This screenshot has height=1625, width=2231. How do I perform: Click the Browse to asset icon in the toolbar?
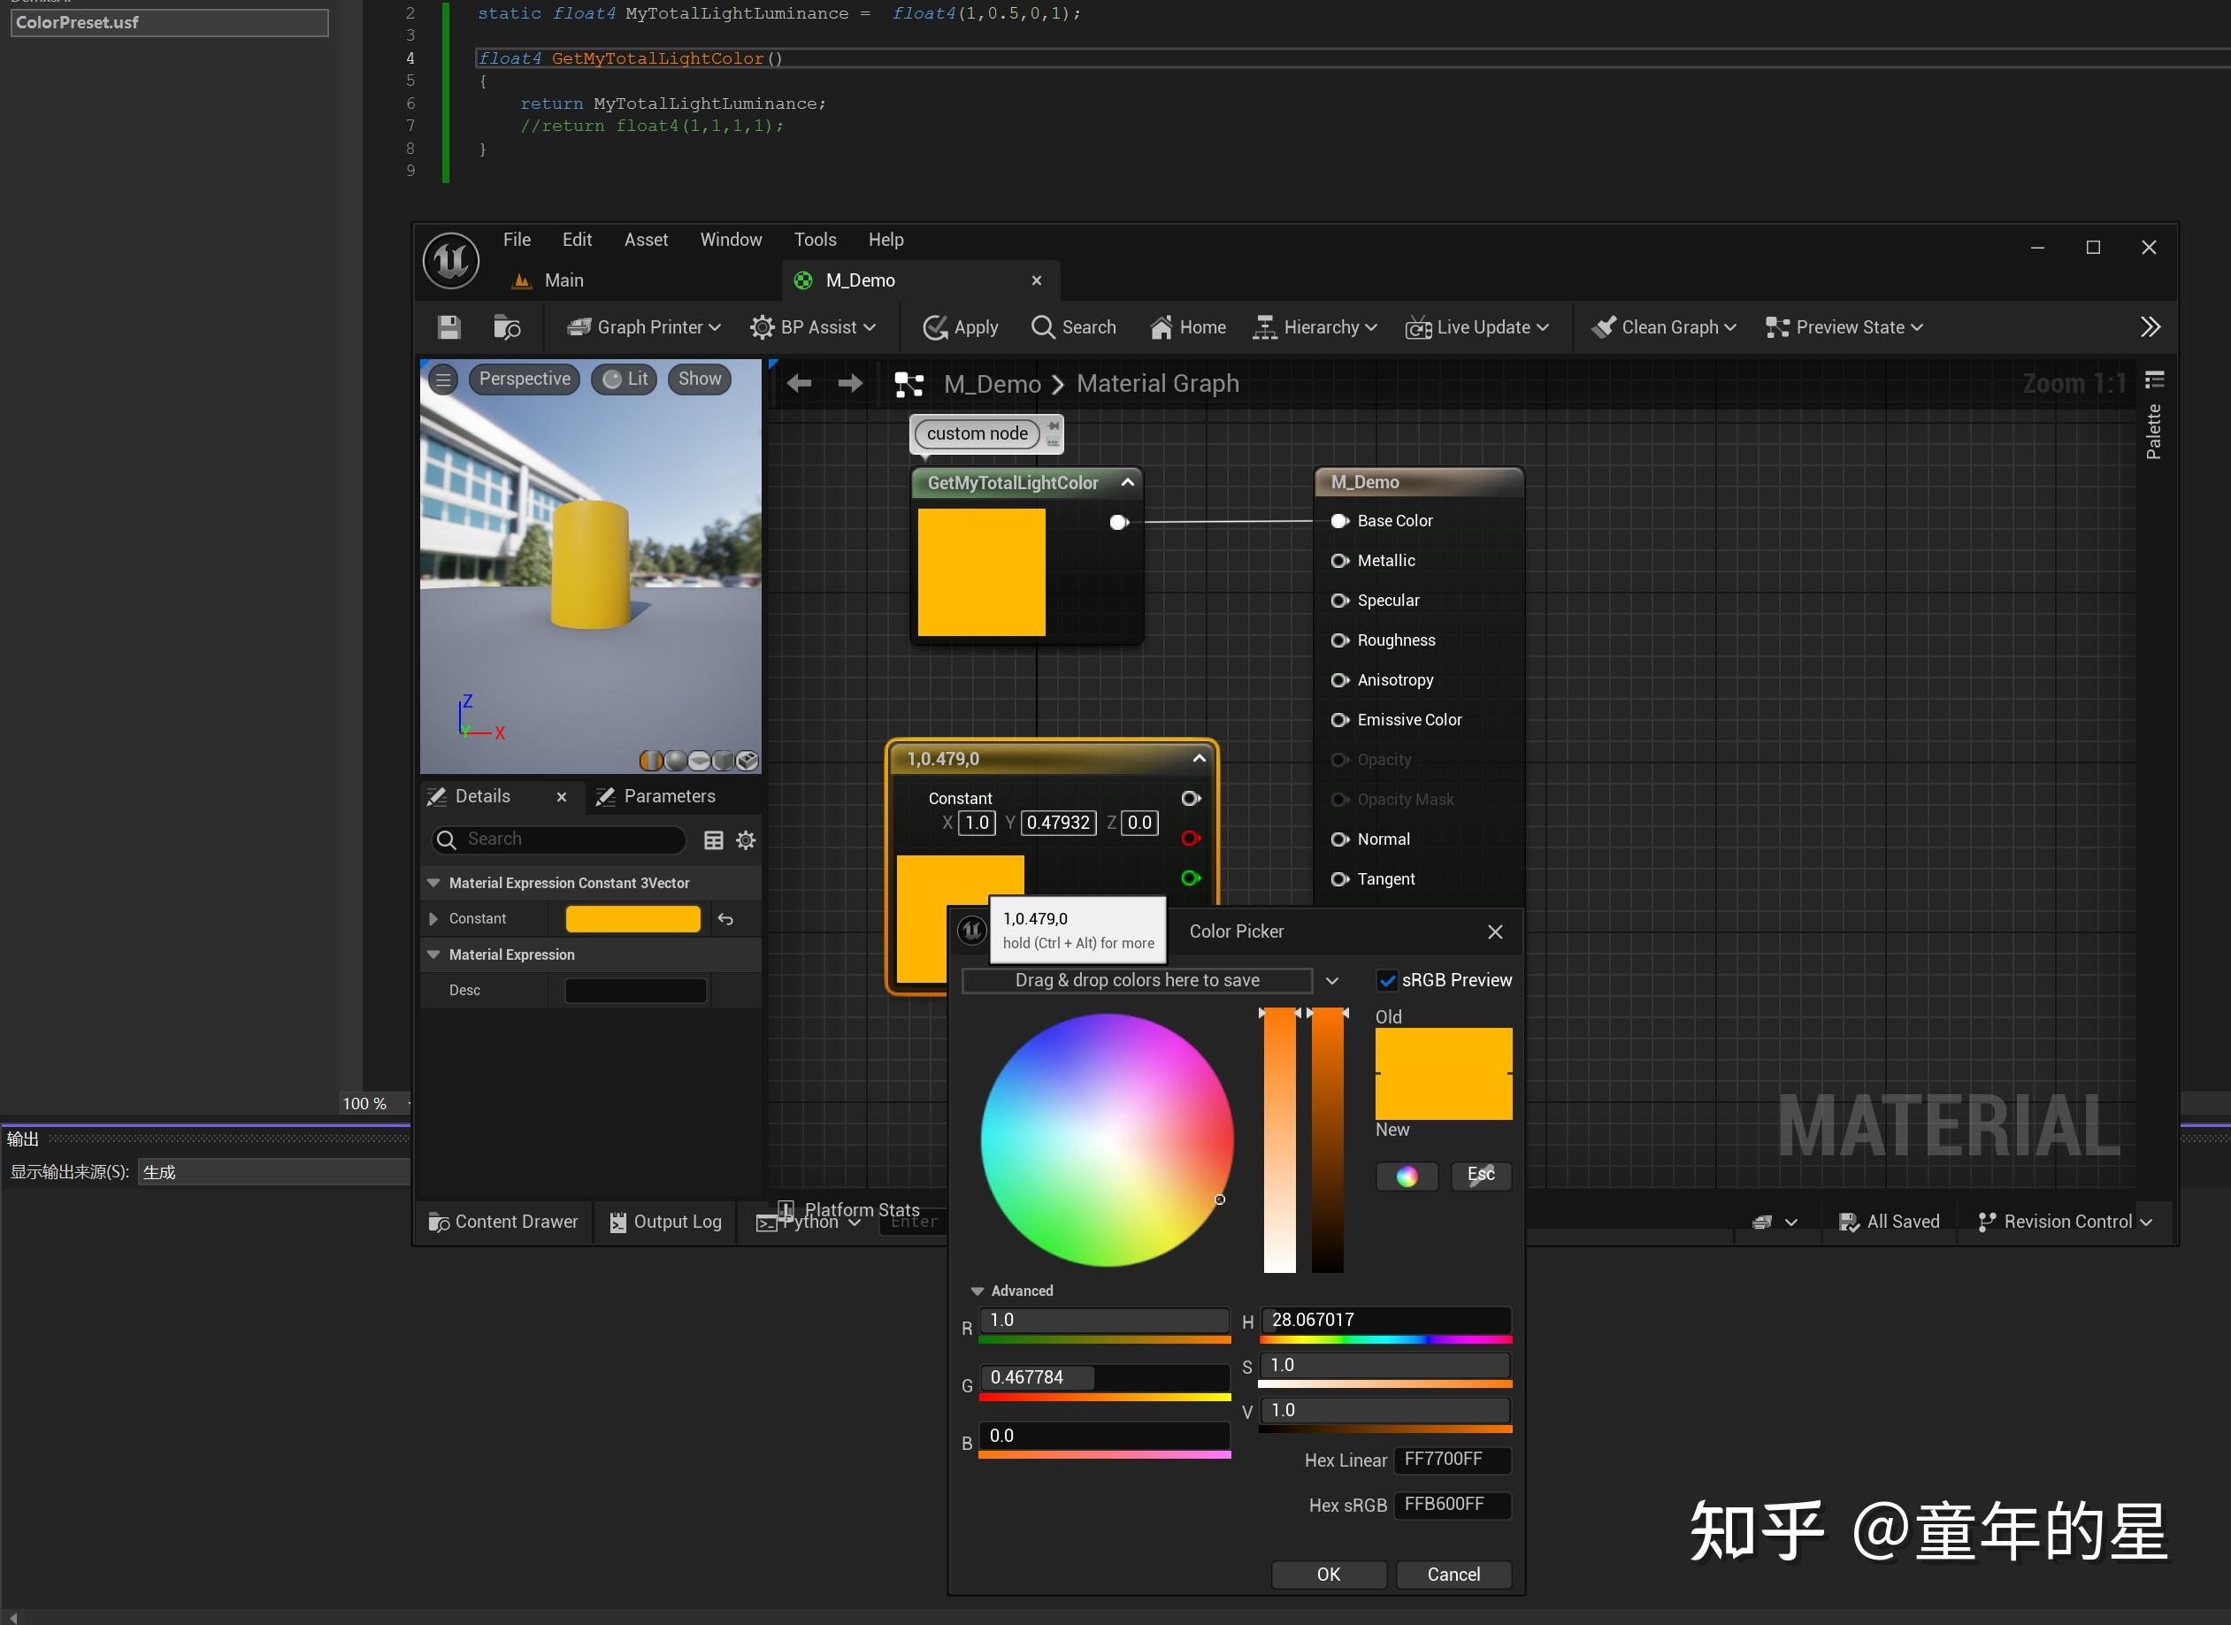pos(507,327)
